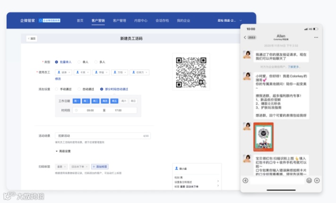Click the clock icon in time range field

point(76,110)
